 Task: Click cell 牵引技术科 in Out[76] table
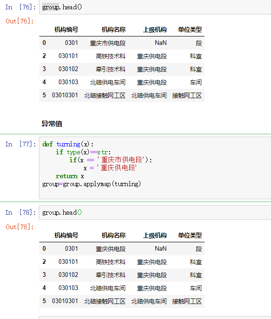click(x=110, y=69)
